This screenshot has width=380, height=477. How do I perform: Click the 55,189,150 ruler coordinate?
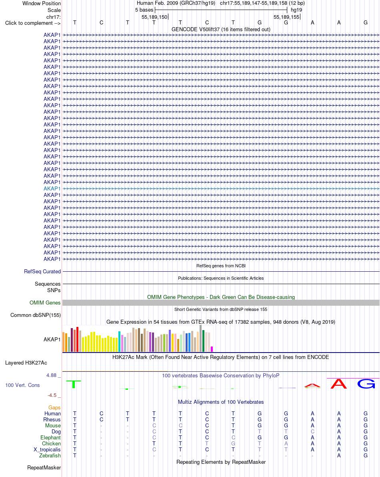coord(154,17)
